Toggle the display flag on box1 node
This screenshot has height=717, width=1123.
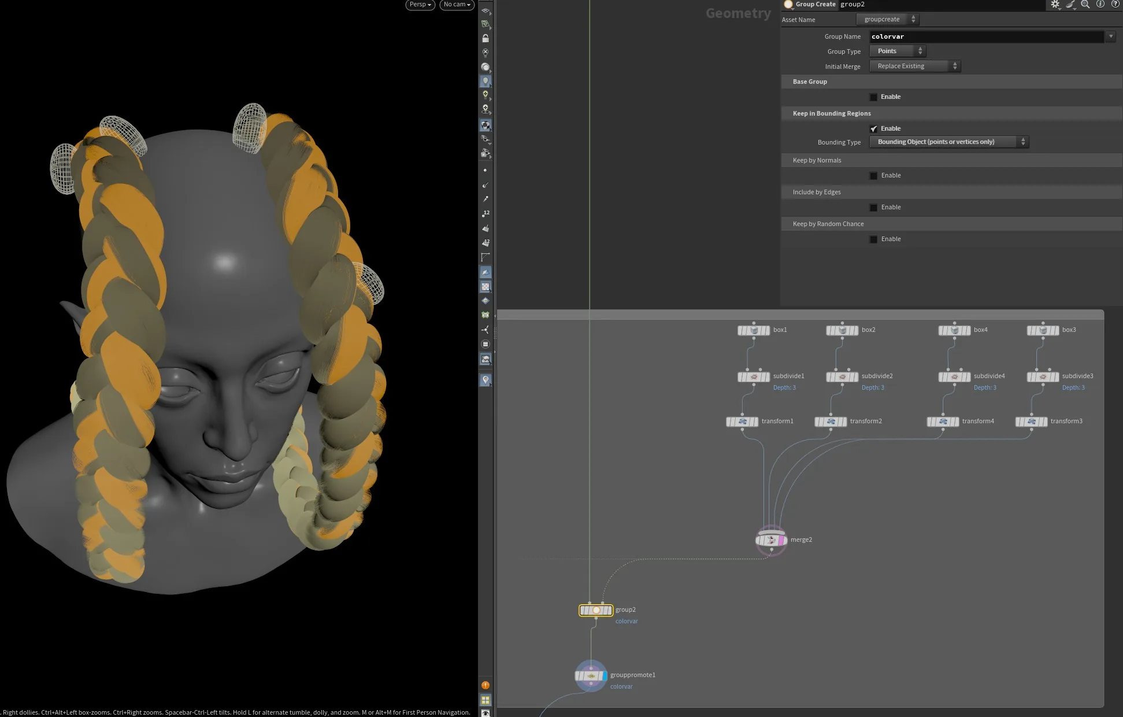coord(766,330)
